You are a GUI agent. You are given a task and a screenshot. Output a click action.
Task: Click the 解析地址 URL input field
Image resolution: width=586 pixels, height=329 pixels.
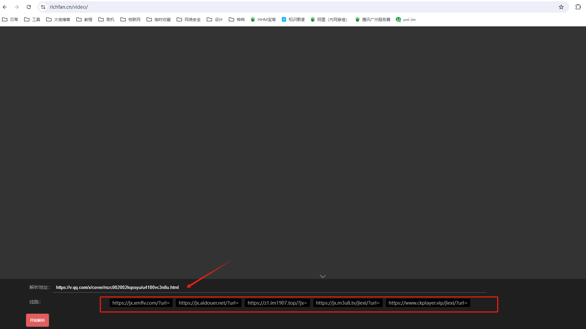coord(270,287)
